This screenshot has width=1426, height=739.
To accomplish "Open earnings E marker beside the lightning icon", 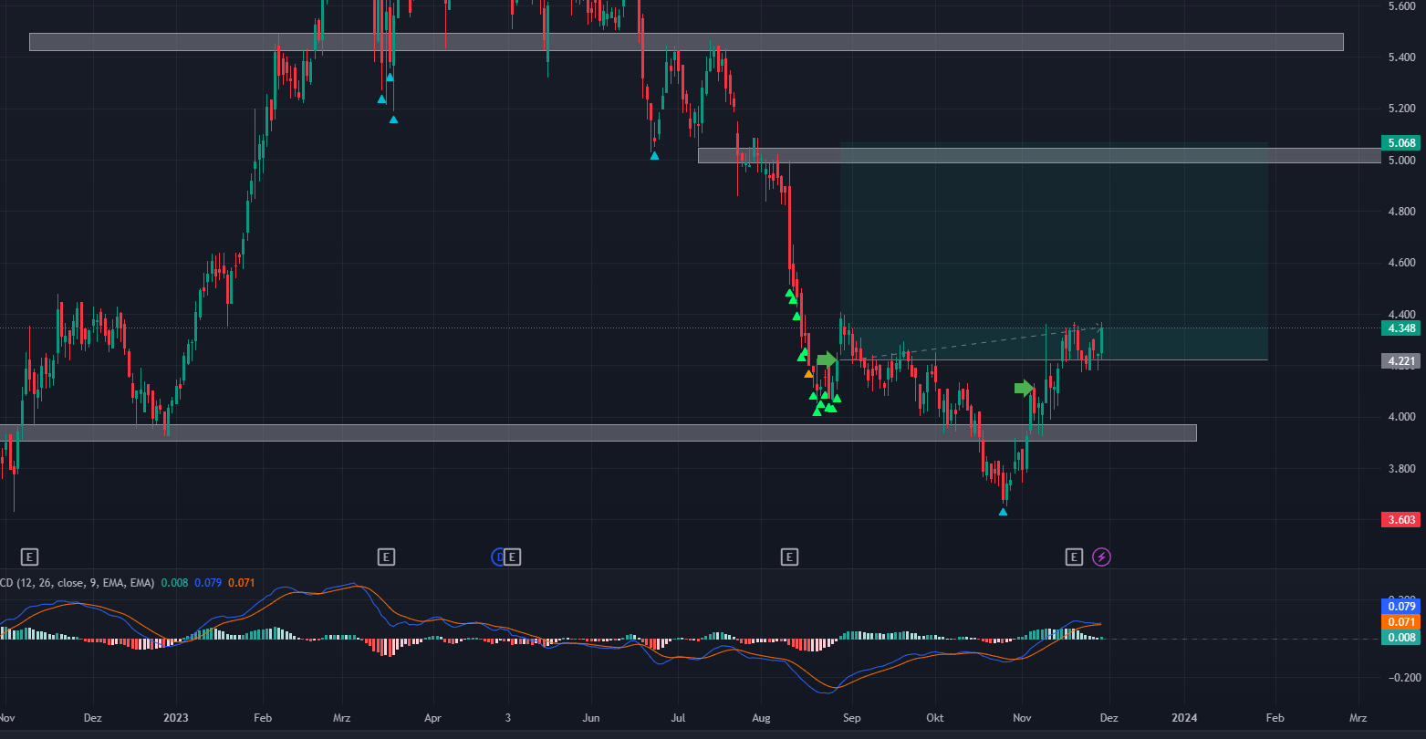I will (x=1074, y=557).
